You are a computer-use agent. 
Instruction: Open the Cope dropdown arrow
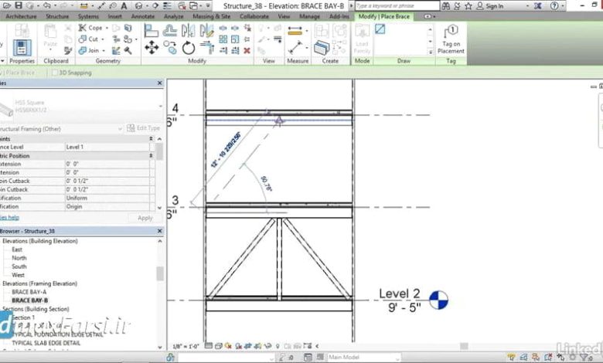click(x=107, y=28)
